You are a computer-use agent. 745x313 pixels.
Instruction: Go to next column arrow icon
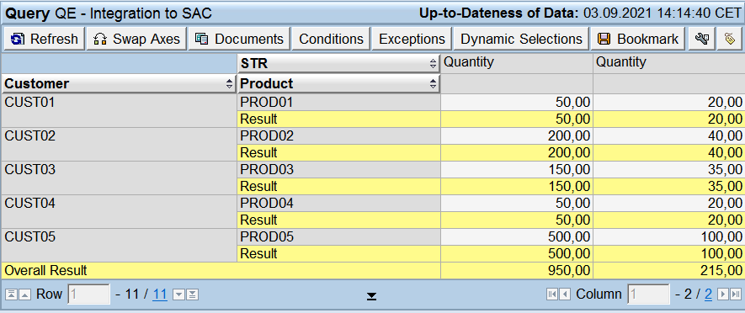722,294
